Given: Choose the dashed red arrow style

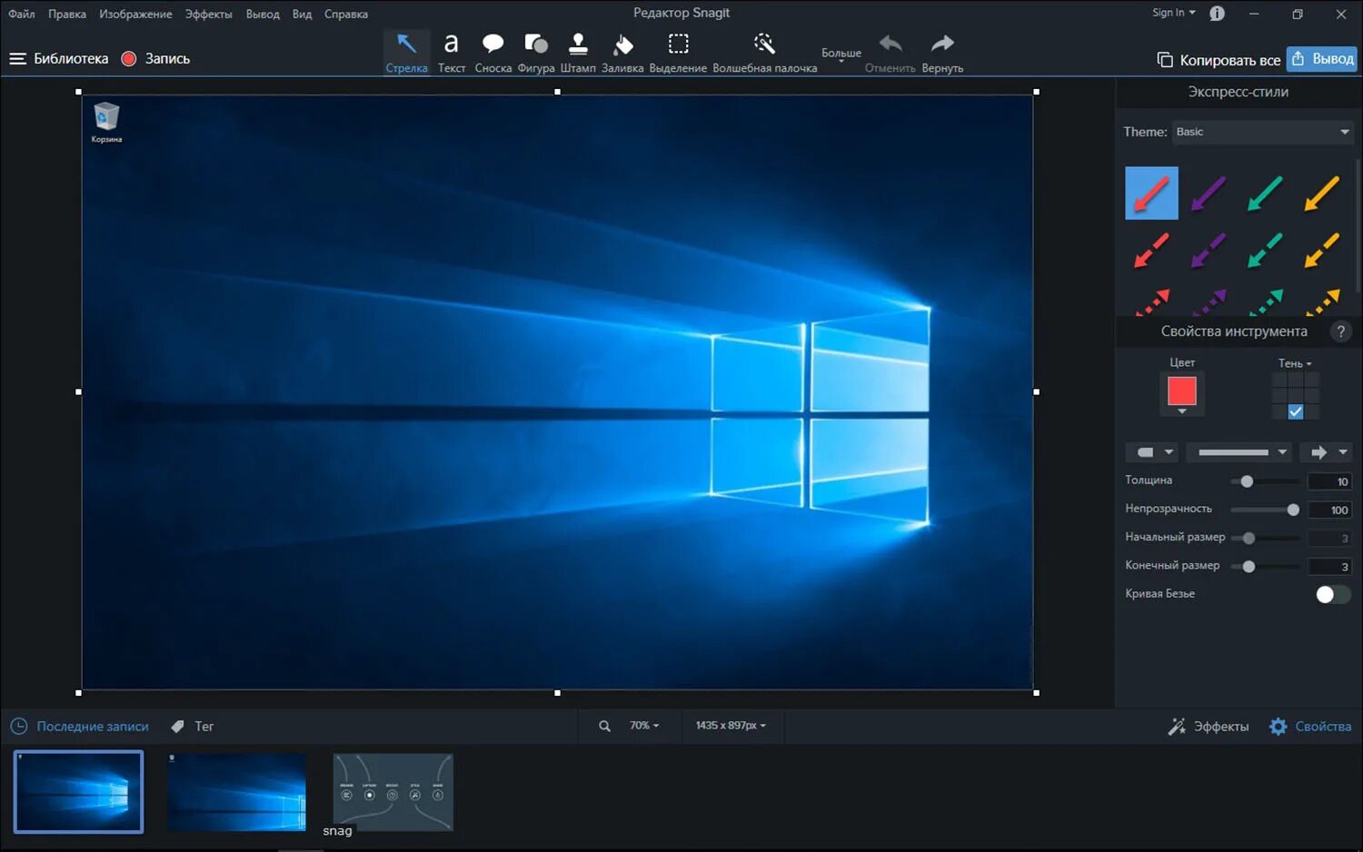Looking at the screenshot, I should tap(1151, 250).
